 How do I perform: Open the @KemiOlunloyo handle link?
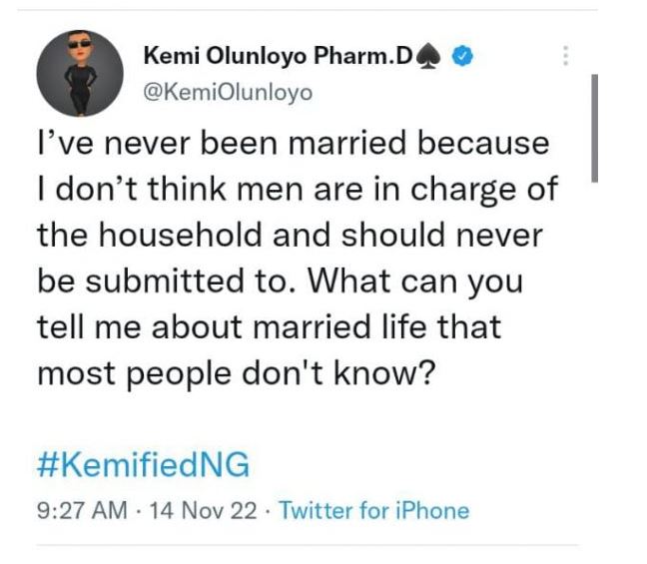229,92
